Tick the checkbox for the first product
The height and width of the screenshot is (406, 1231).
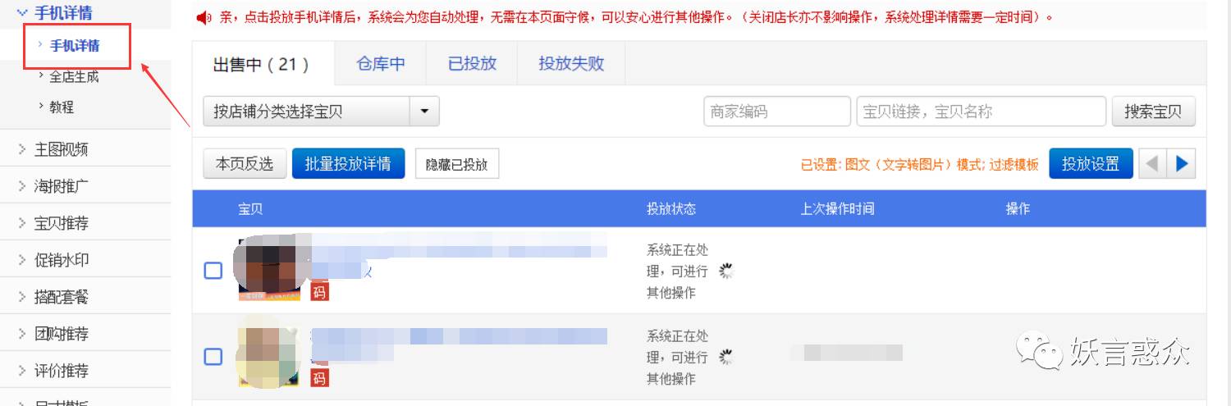213,271
